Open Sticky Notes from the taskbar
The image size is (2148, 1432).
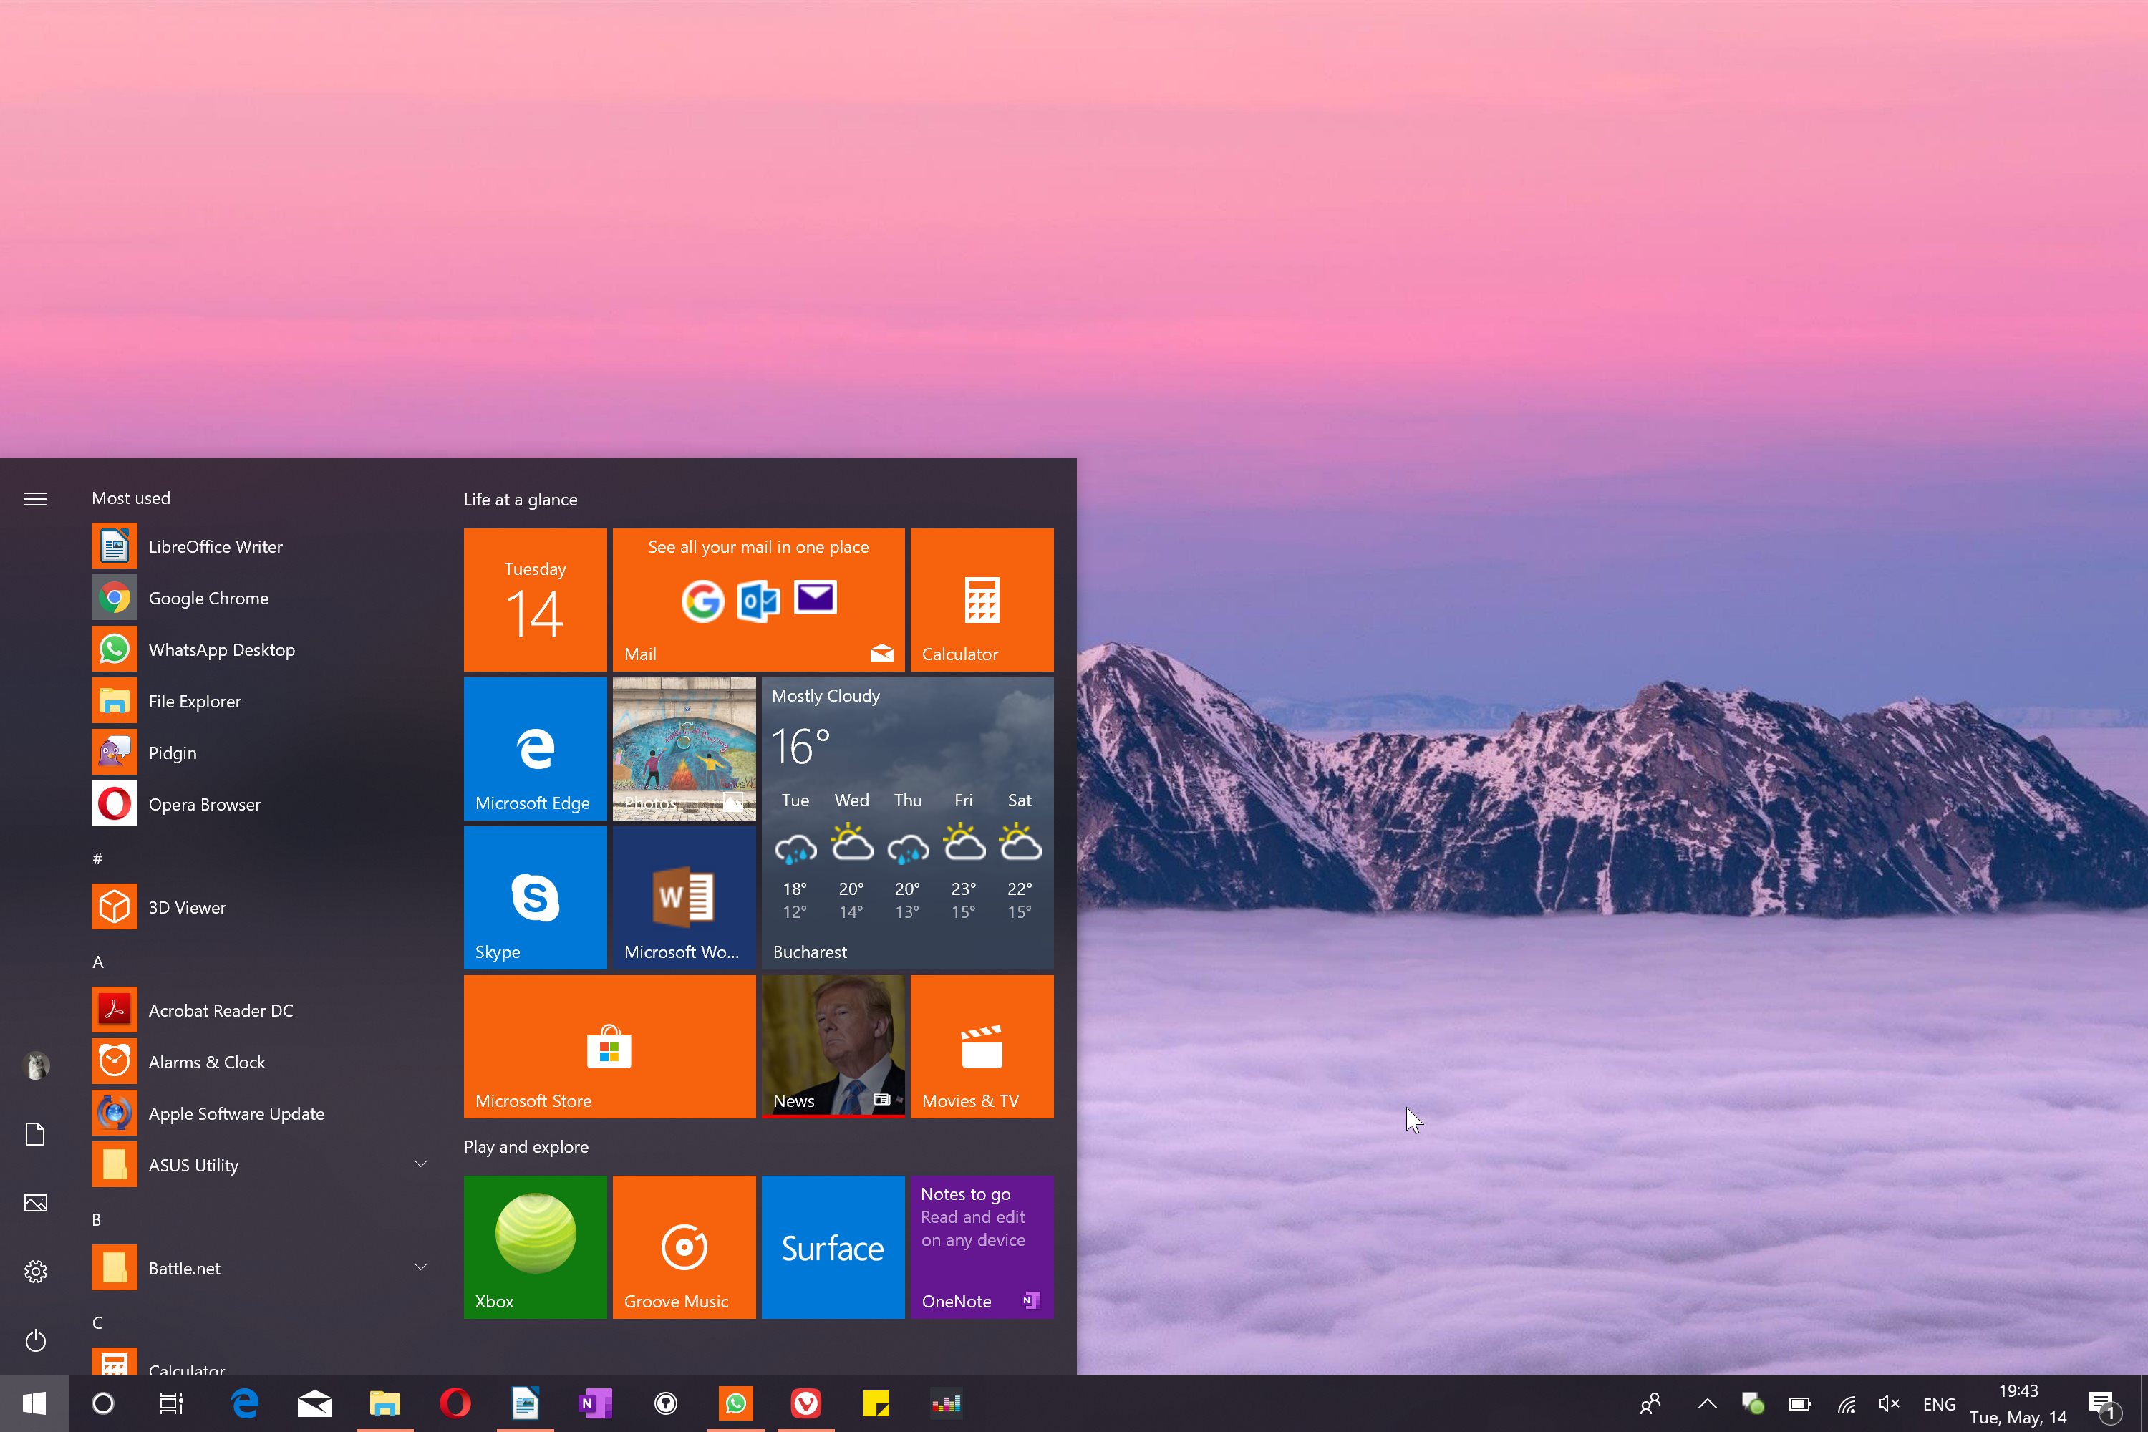876,1403
